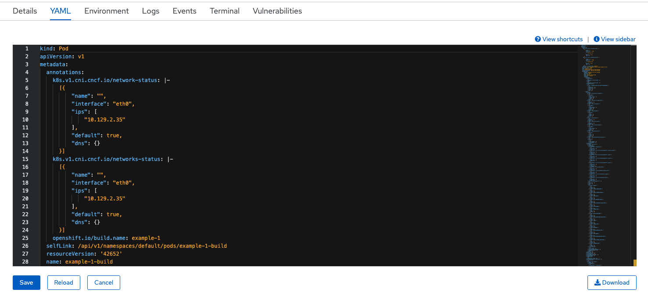Screen dimensions: 648x296
Task: Click the editor minimap on the right
Action: coord(605,153)
